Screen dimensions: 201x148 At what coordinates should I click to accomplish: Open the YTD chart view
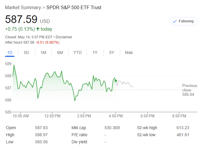pyautogui.click(x=78, y=52)
